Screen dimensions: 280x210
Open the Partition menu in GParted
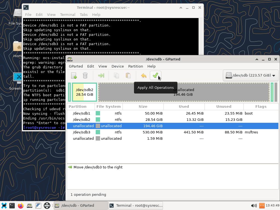135,66
